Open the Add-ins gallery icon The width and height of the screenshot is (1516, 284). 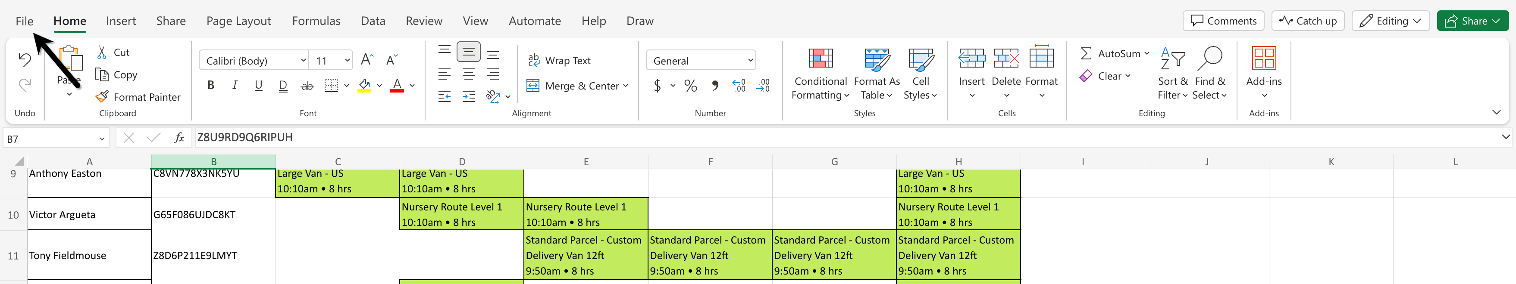point(1263,59)
